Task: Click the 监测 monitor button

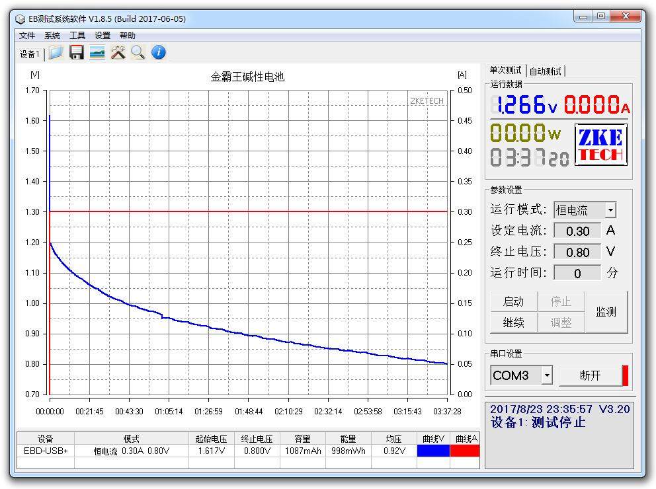Action: point(606,312)
